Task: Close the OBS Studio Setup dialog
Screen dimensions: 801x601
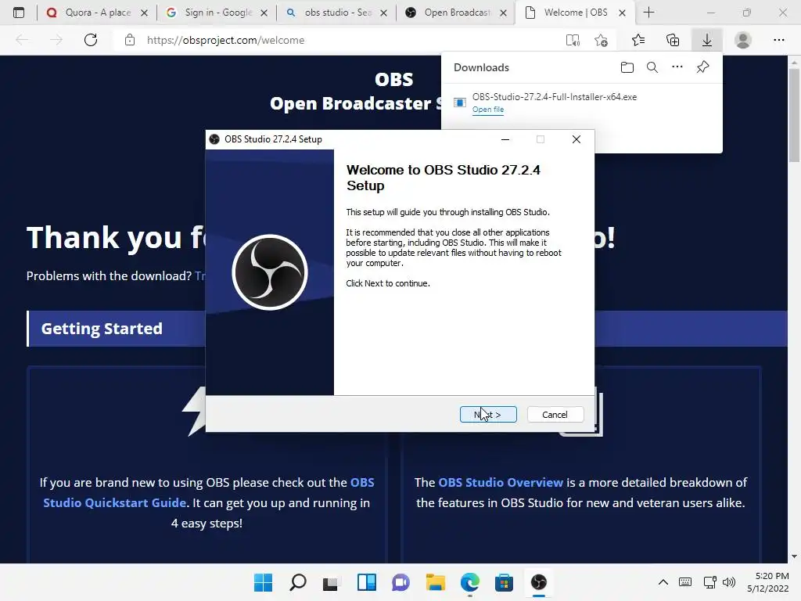Action: 577,139
